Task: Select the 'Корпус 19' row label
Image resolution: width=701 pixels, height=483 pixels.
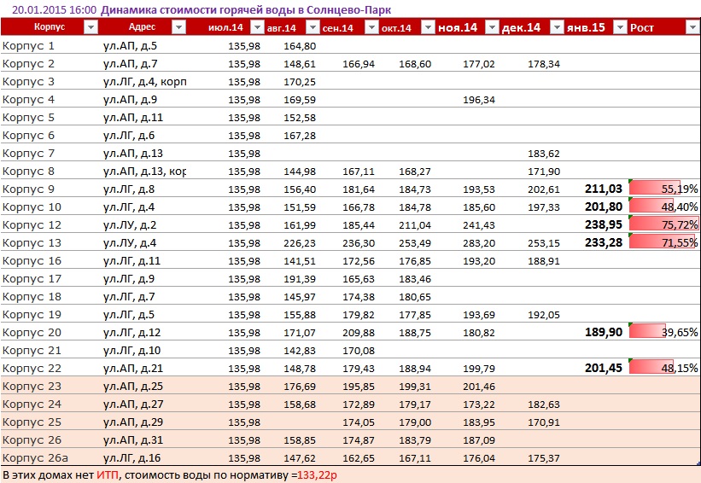Action: 32,314
